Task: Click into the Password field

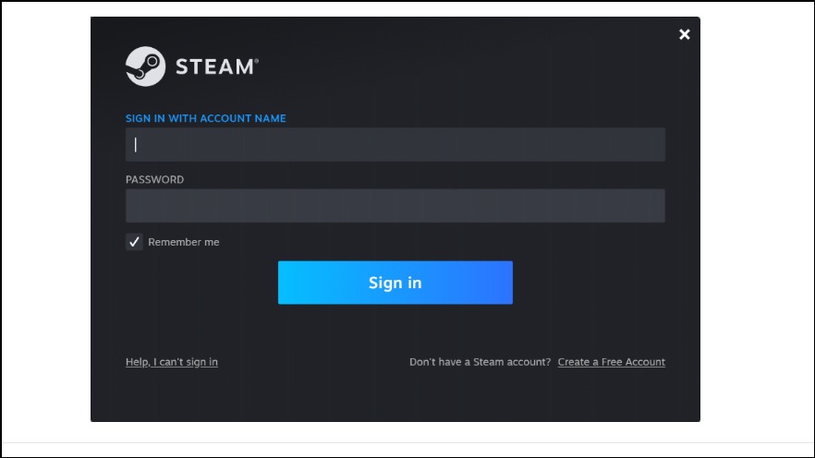Action: click(x=395, y=206)
